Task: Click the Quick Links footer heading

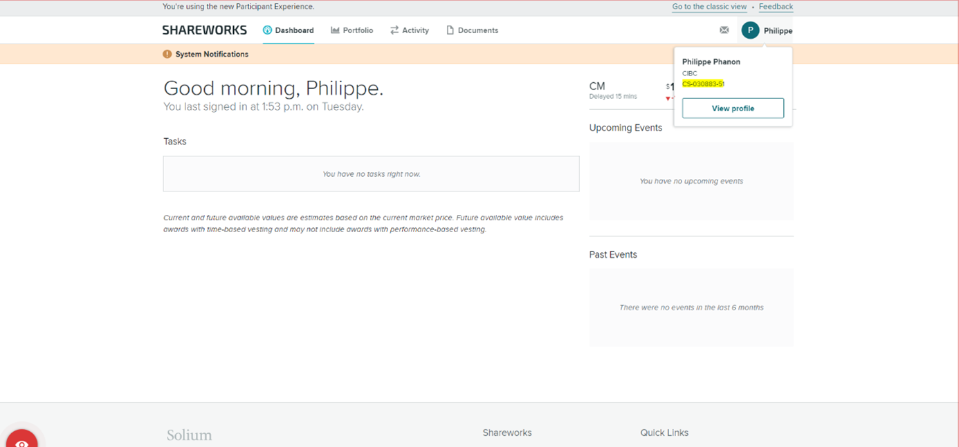Action: 664,432
